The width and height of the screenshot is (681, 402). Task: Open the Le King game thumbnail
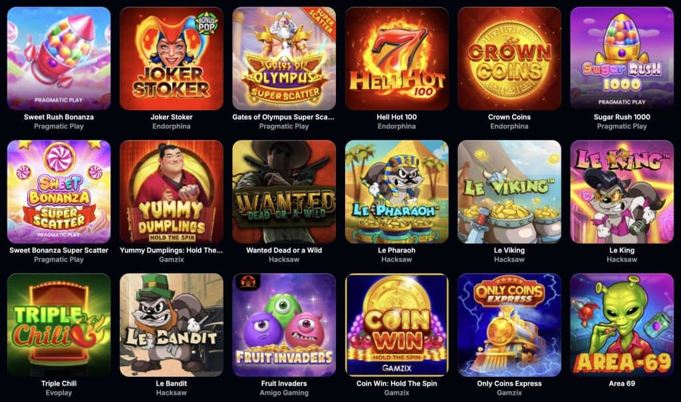622,192
